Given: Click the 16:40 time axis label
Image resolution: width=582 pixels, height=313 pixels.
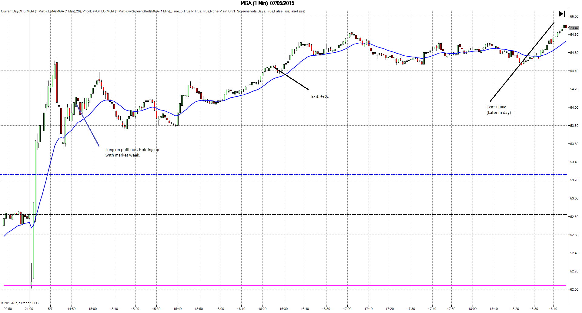Looking at the screenshot, I should [x=305, y=309].
